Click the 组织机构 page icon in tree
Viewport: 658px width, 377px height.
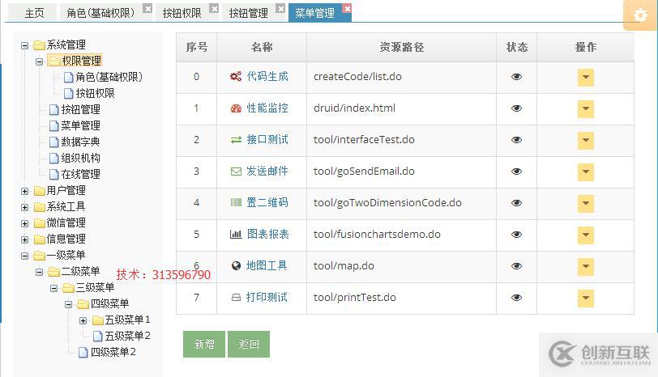(53, 159)
